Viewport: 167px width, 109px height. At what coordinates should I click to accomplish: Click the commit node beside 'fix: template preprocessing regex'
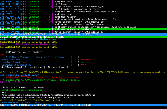point(52,9)
